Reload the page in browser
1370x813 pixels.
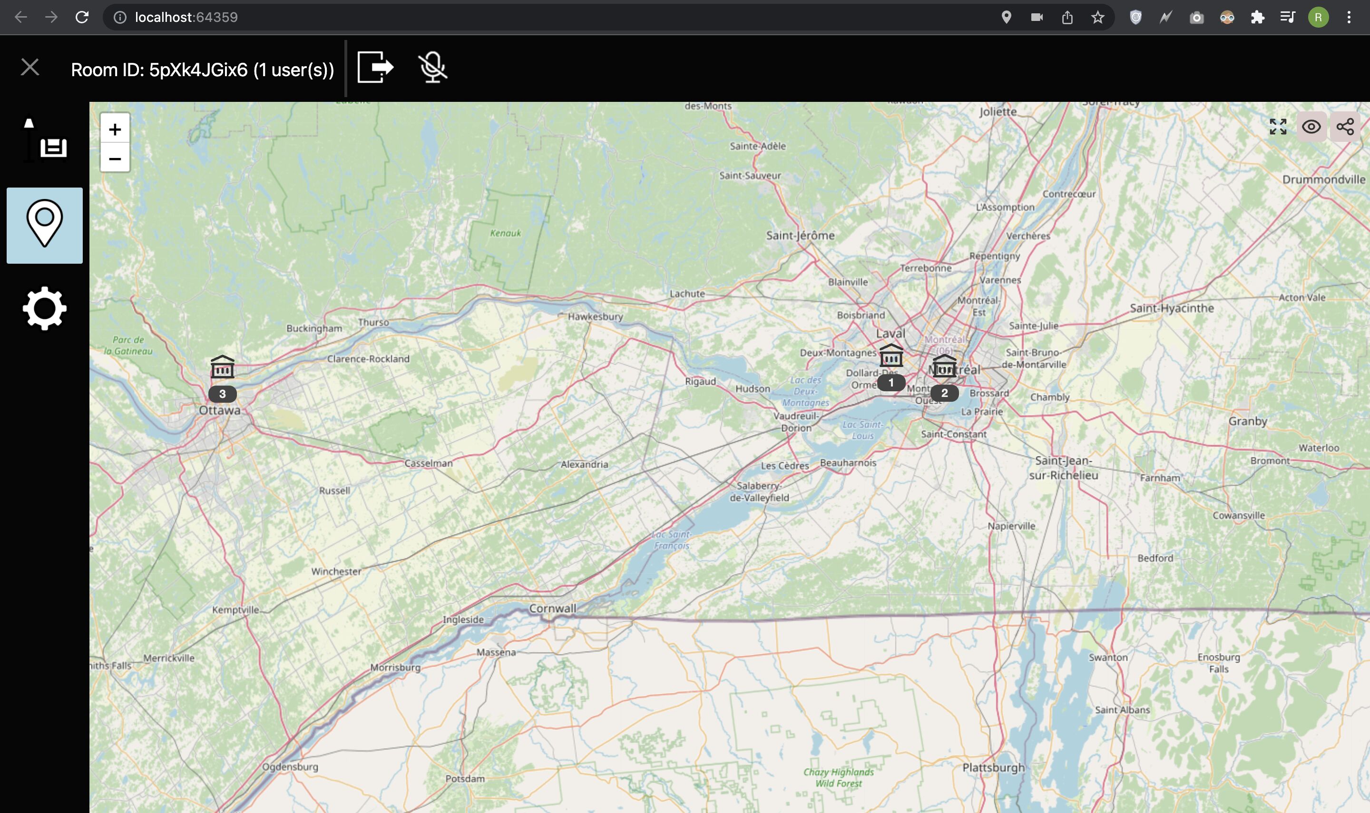click(82, 18)
